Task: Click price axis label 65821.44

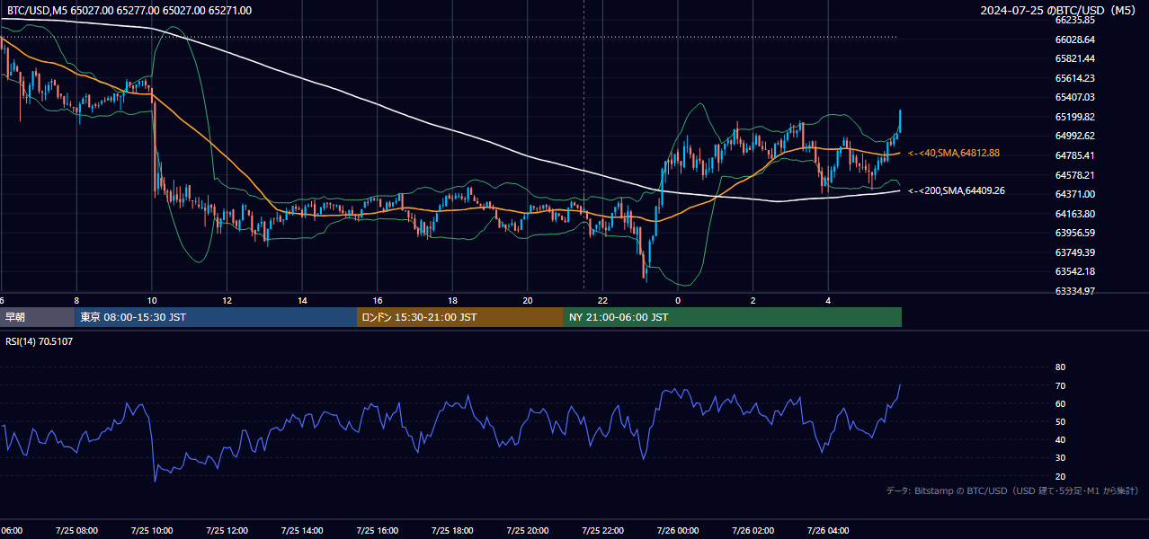Action: click(x=1075, y=58)
